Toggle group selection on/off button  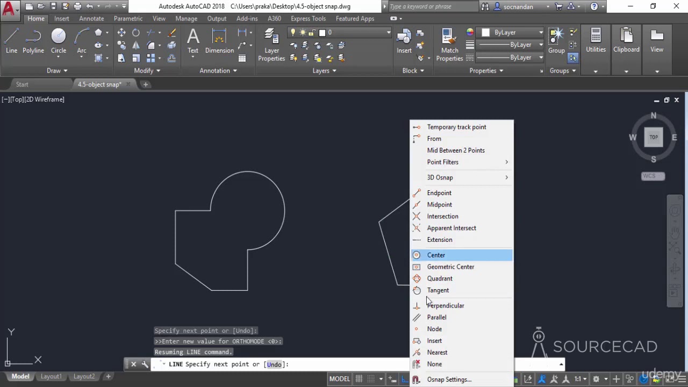(573, 58)
